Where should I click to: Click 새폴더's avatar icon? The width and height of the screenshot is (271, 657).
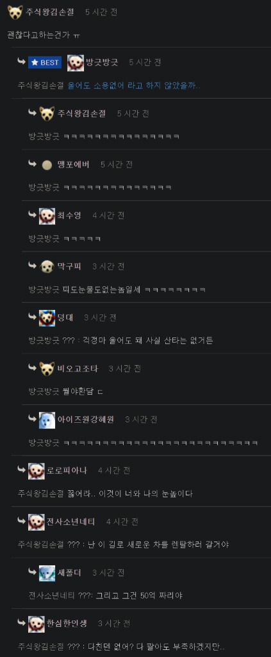pos(47,573)
